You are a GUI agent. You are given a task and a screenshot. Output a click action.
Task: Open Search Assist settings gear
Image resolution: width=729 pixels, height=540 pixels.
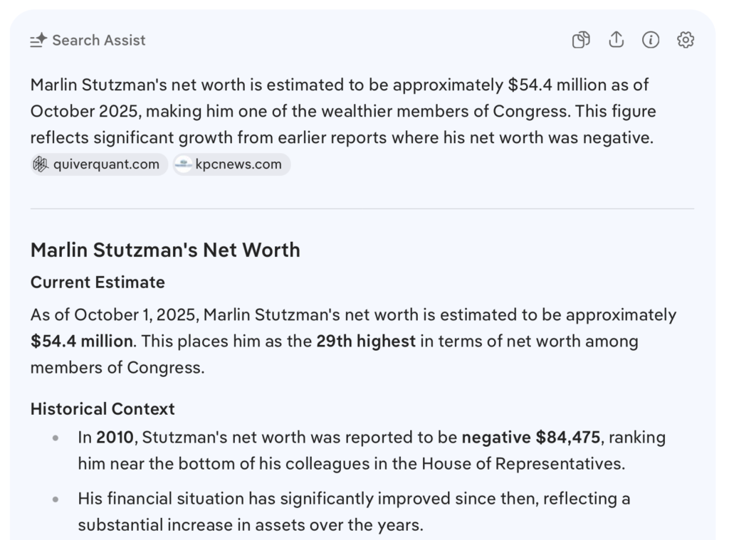686,40
